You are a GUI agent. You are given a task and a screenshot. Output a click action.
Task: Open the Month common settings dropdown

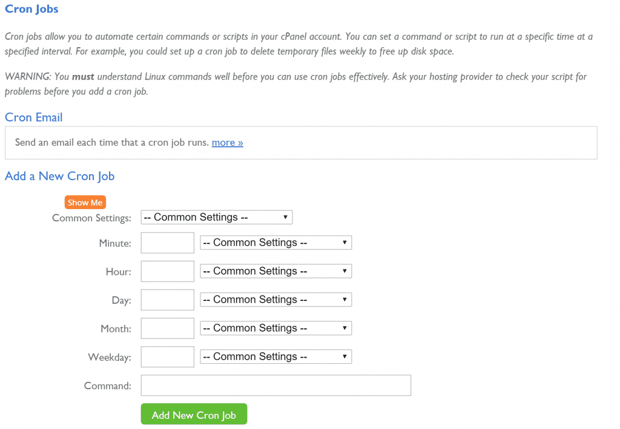click(x=275, y=328)
